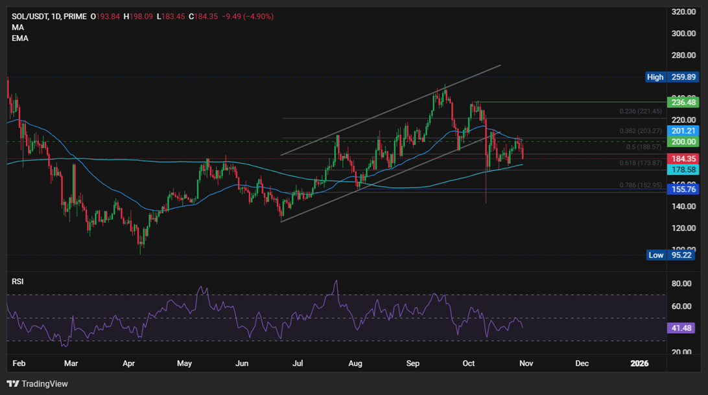Click the 2026 label on the time axis
The width and height of the screenshot is (708, 395).
point(639,364)
